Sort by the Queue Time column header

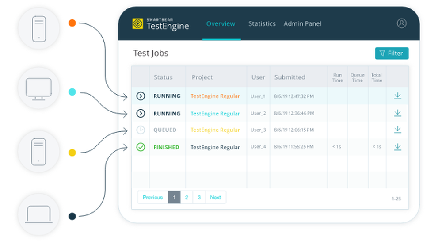pyautogui.click(x=358, y=77)
